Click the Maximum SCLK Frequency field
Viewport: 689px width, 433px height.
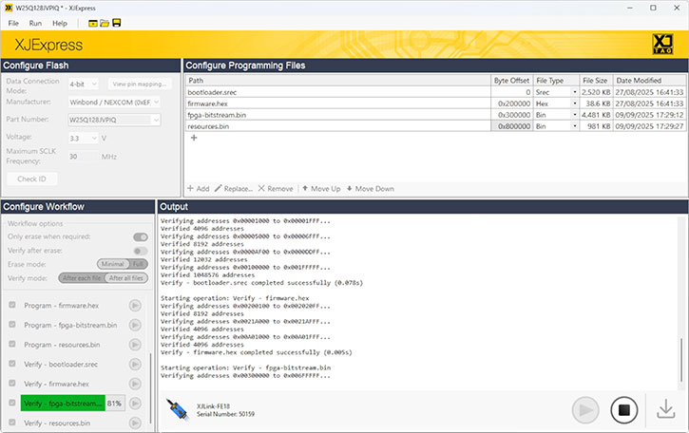(x=84, y=157)
